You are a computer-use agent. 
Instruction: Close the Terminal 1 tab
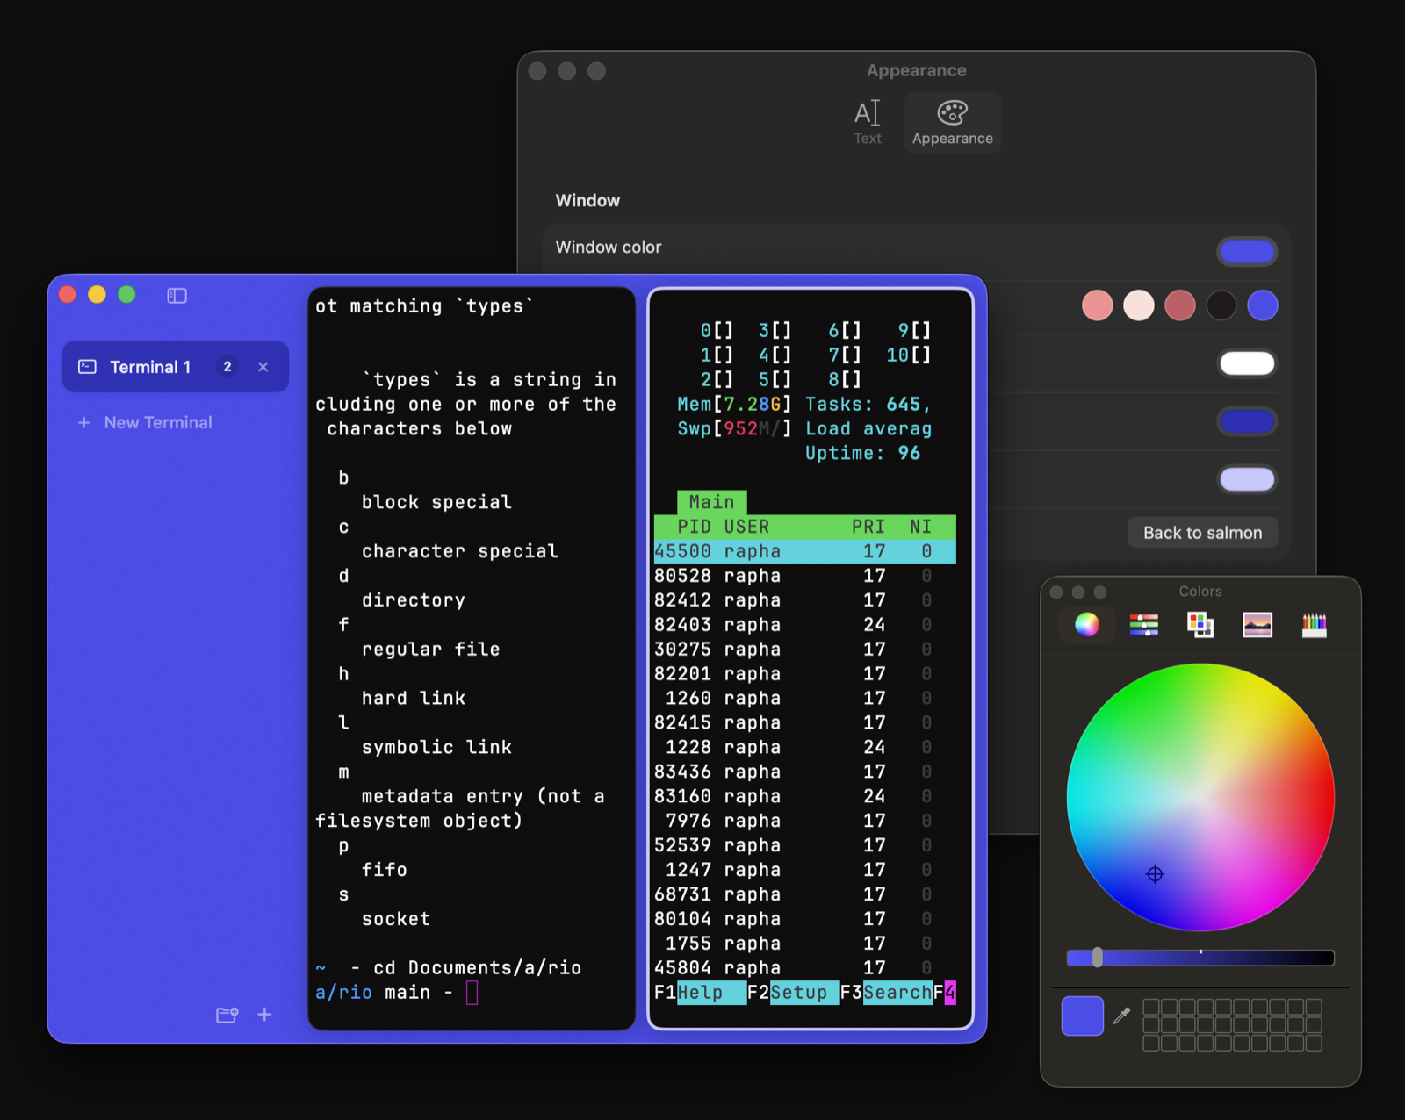263,367
